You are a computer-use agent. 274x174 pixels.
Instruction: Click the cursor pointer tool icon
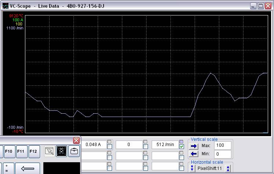tap(50, 151)
